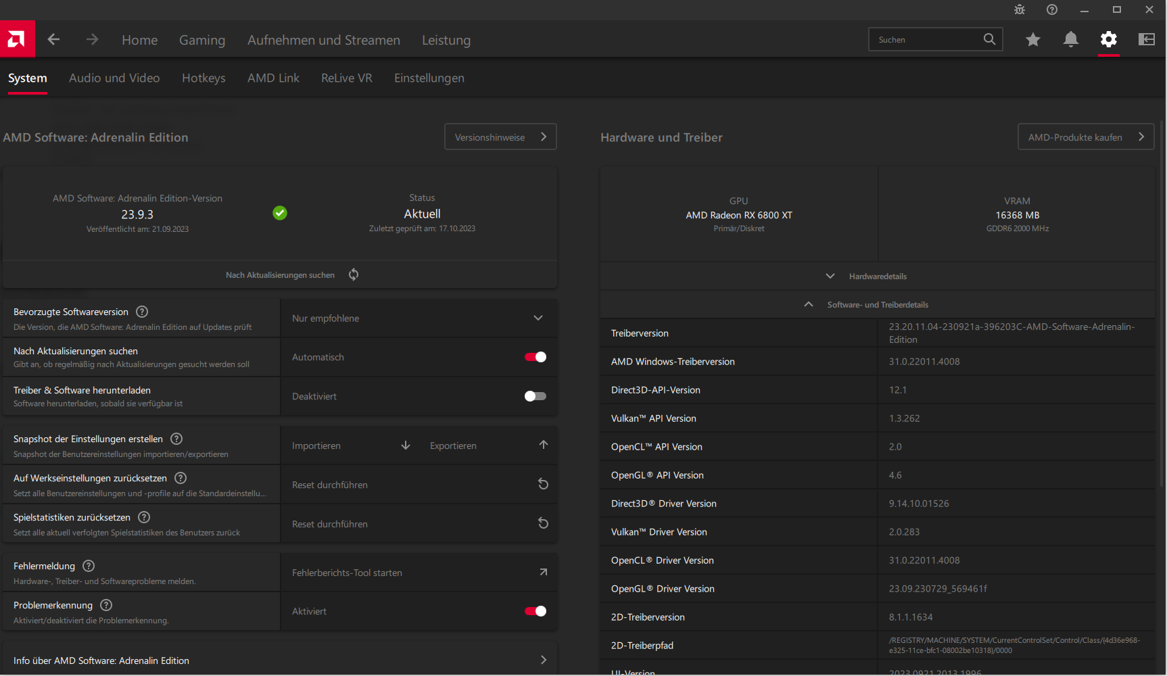
Task: Launch Fehlerberichts-Tool via arrow icon
Action: (544, 572)
